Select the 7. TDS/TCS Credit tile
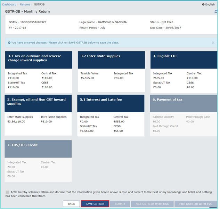The image size is (220, 209). point(38,149)
